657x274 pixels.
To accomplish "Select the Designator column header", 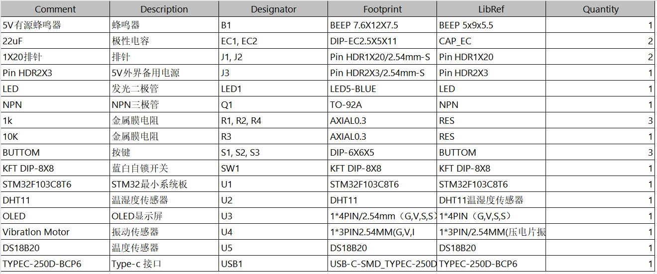I will pos(273,9).
